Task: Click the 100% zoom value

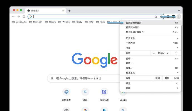Action: click(161, 53)
